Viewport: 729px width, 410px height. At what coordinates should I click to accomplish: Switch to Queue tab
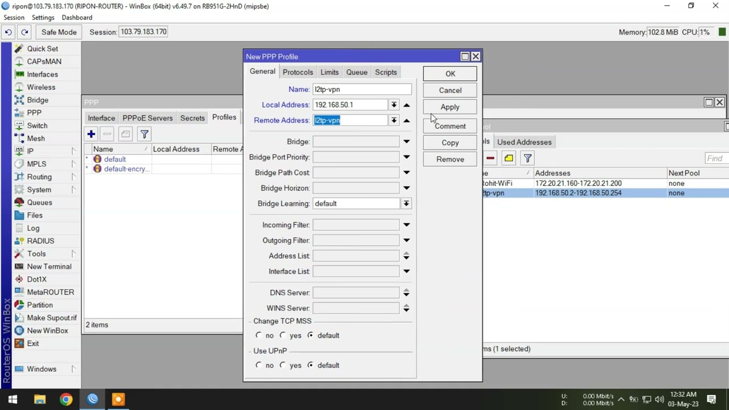357,72
